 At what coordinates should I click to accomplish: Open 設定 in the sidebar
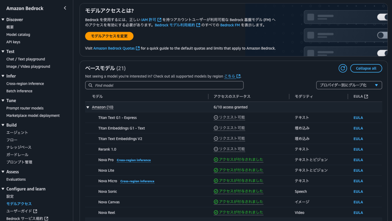click(x=10, y=196)
